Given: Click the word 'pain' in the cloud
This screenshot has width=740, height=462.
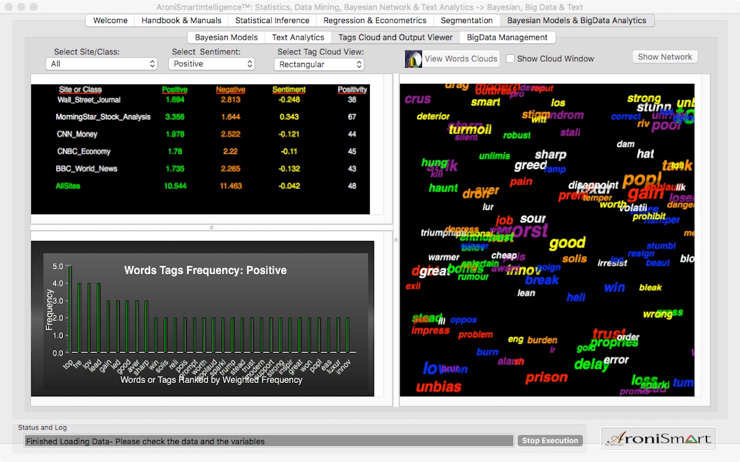Looking at the screenshot, I should [x=521, y=182].
